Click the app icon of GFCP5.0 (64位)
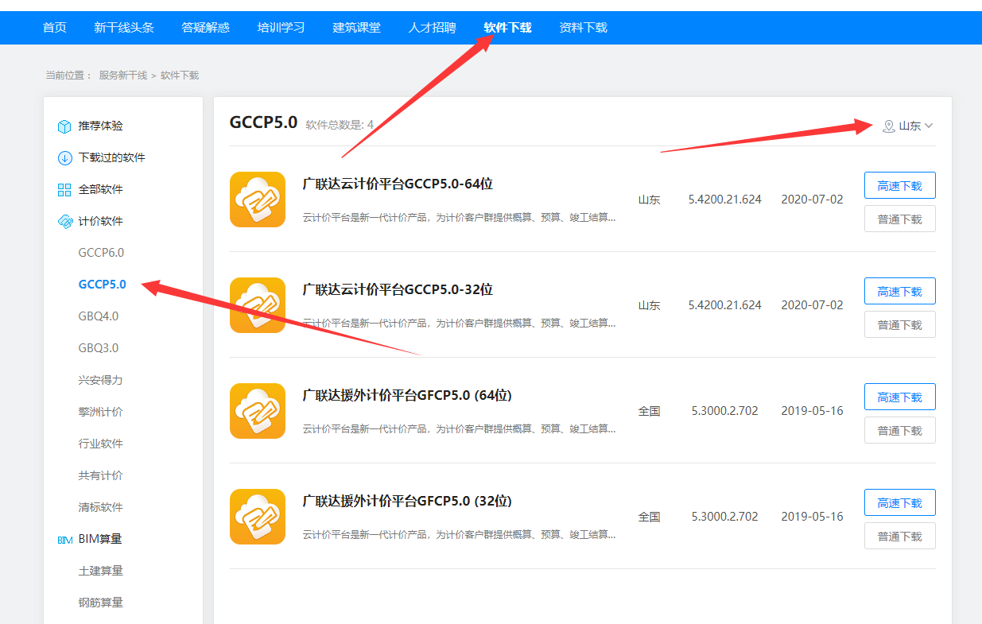982x624 pixels. click(258, 411)
